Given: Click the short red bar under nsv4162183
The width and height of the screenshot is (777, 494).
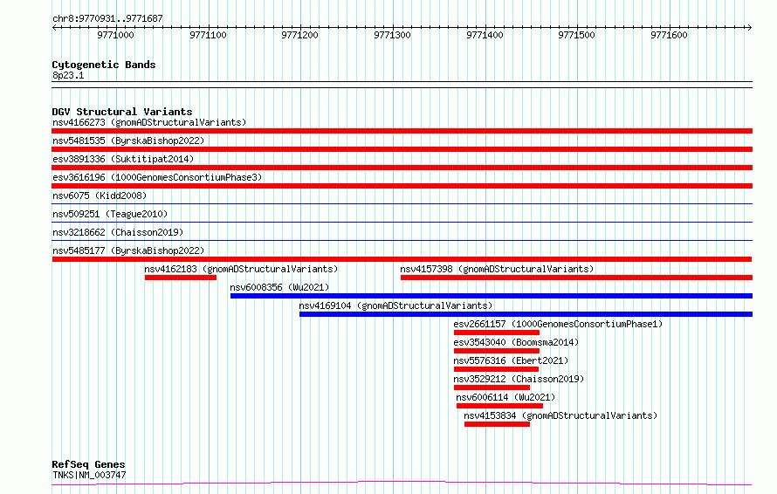Looking at the screenshot, I should pyautogui.click(x=181, y=278).
